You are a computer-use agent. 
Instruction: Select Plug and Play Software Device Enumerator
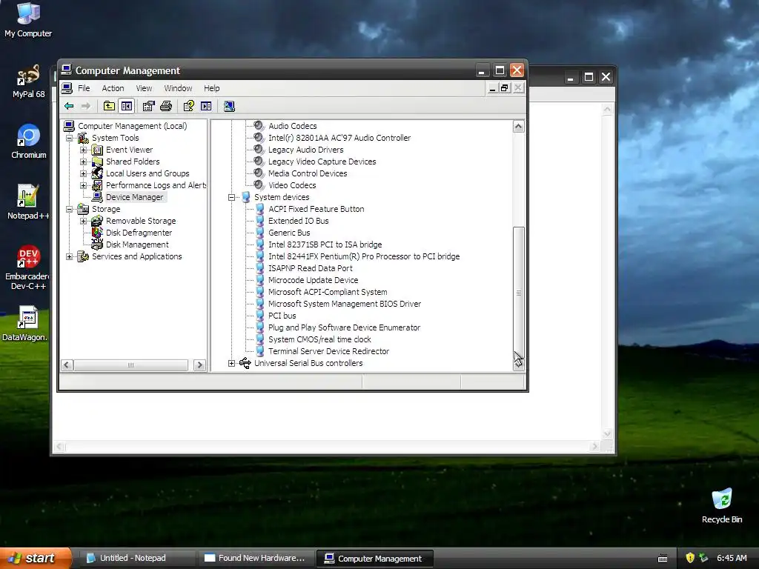[344, 327]
